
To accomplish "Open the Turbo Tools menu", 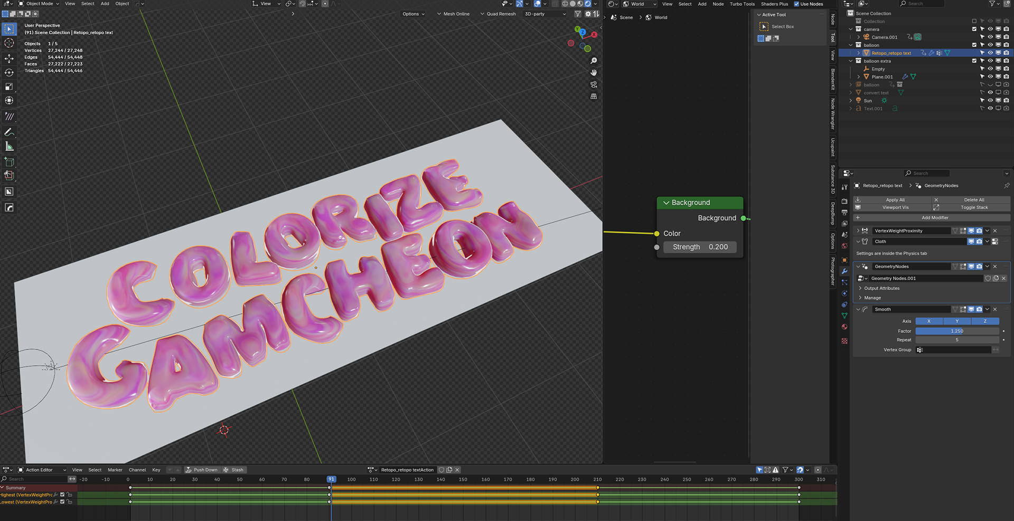I will pos(742,4).
